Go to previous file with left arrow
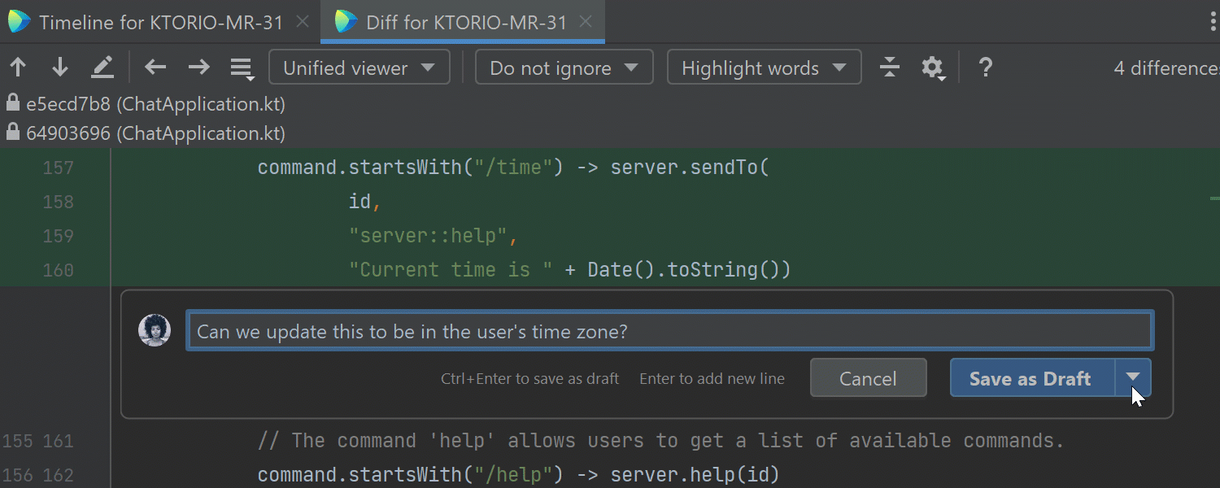The image size is (1220, 488). coord(155,68)
